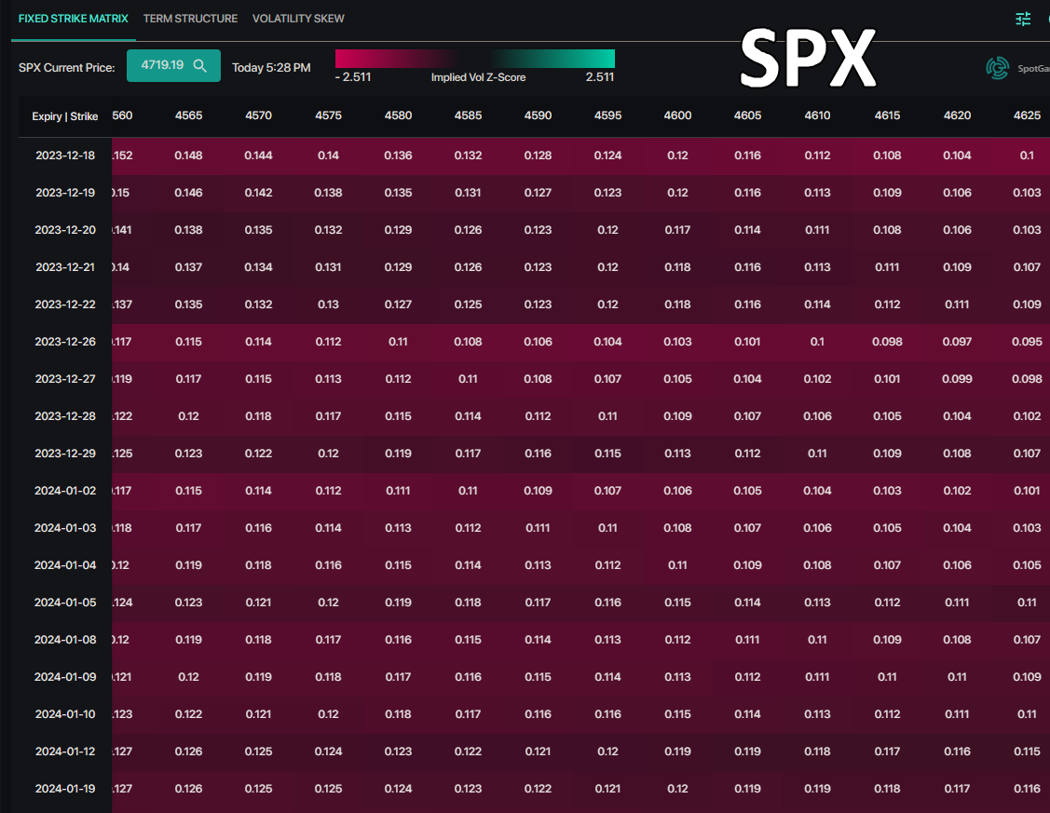
Task: Click the 2024-01-05 expiry row label
Action: pyautogui.click(x=65, y=603)
